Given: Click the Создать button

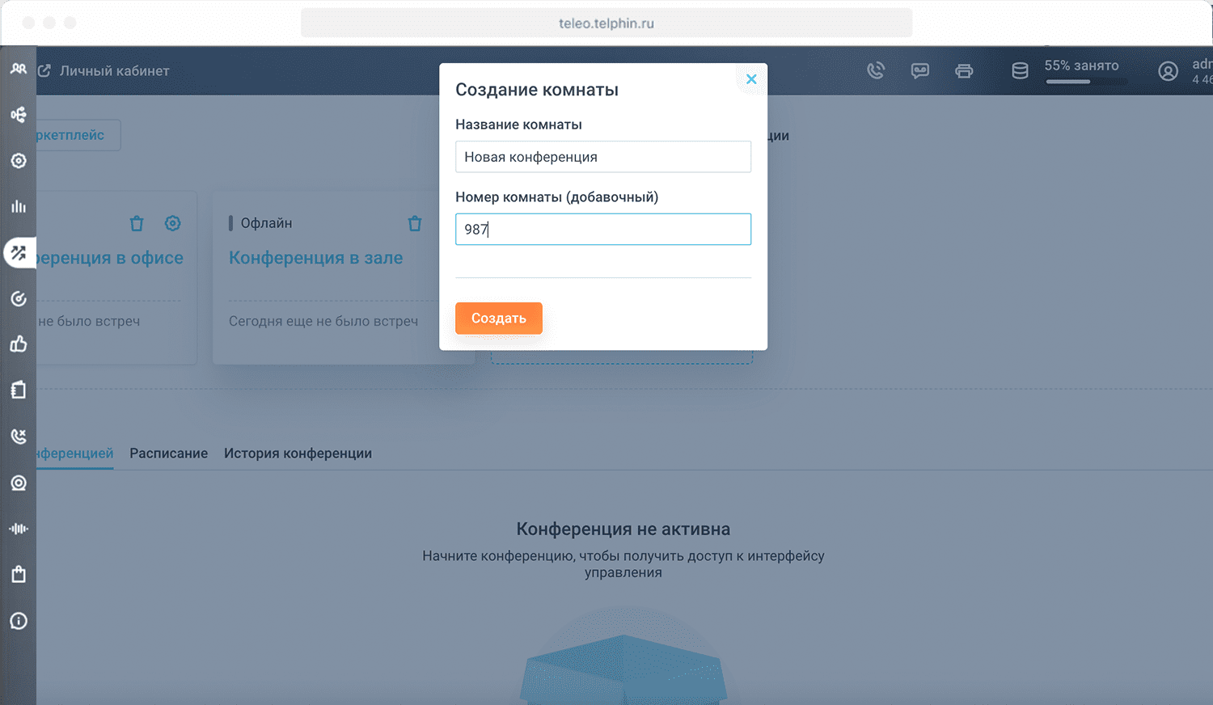Looking at the screenshot, I should pyautogui.click(x=499, y=319).
